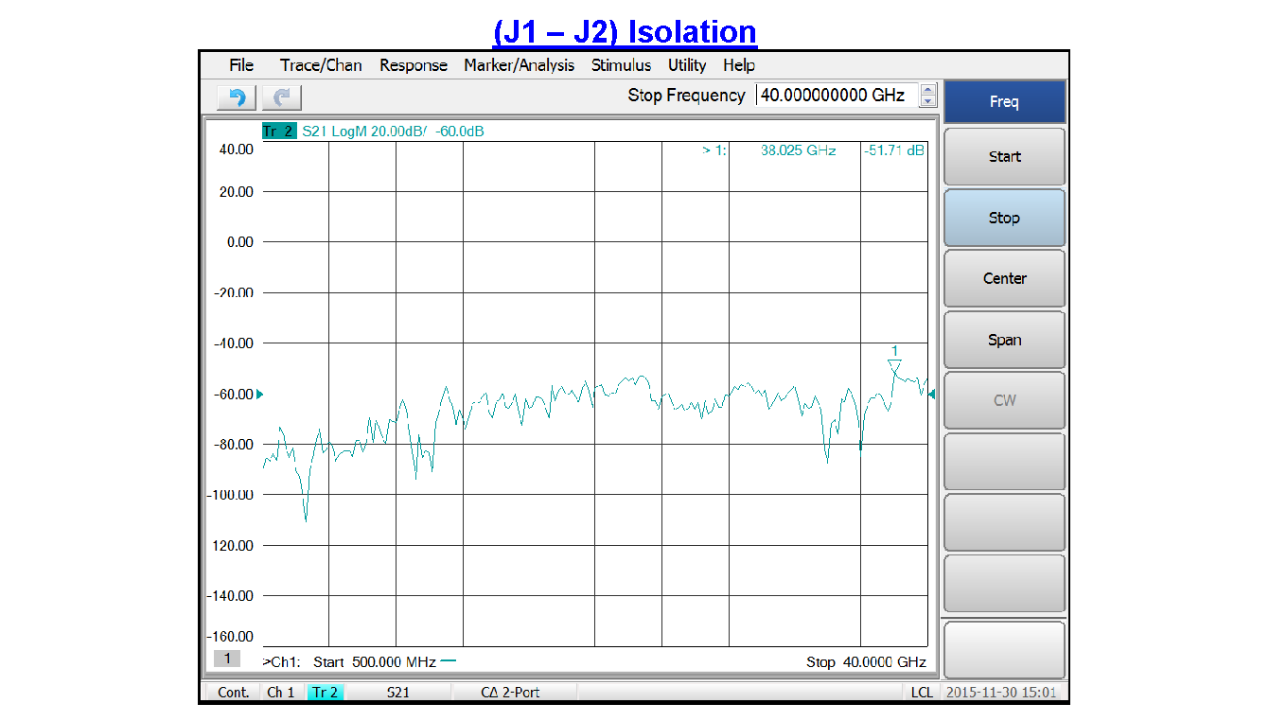Increment Stop Frequency with the up arrow
1269x721 pixels.
pos(926,90)
